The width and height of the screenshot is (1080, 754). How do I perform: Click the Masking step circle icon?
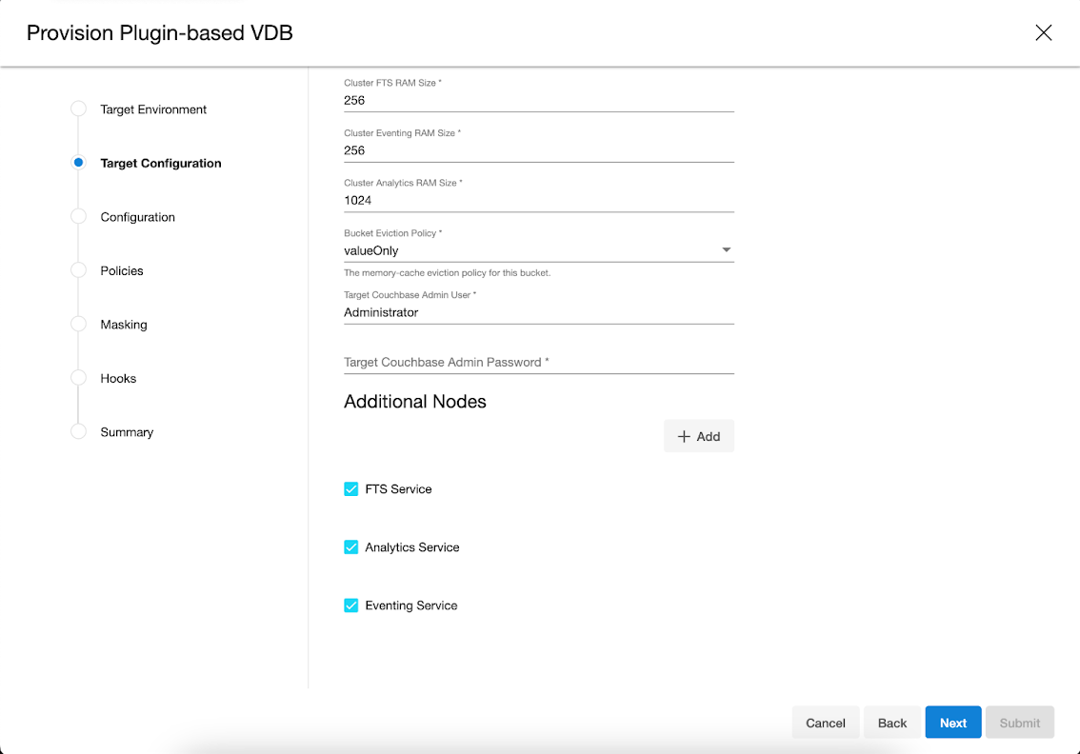(79, 325)
